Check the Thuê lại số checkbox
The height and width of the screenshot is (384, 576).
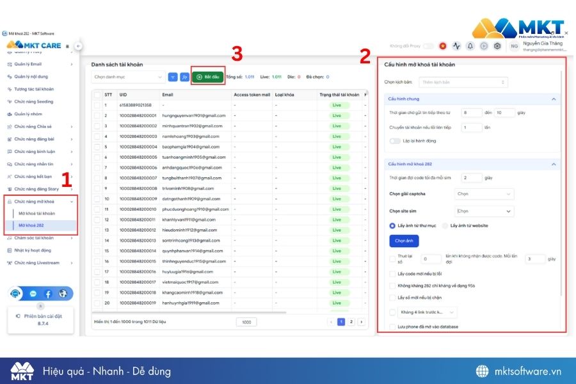pyautogui.click(x=392, y=259)
